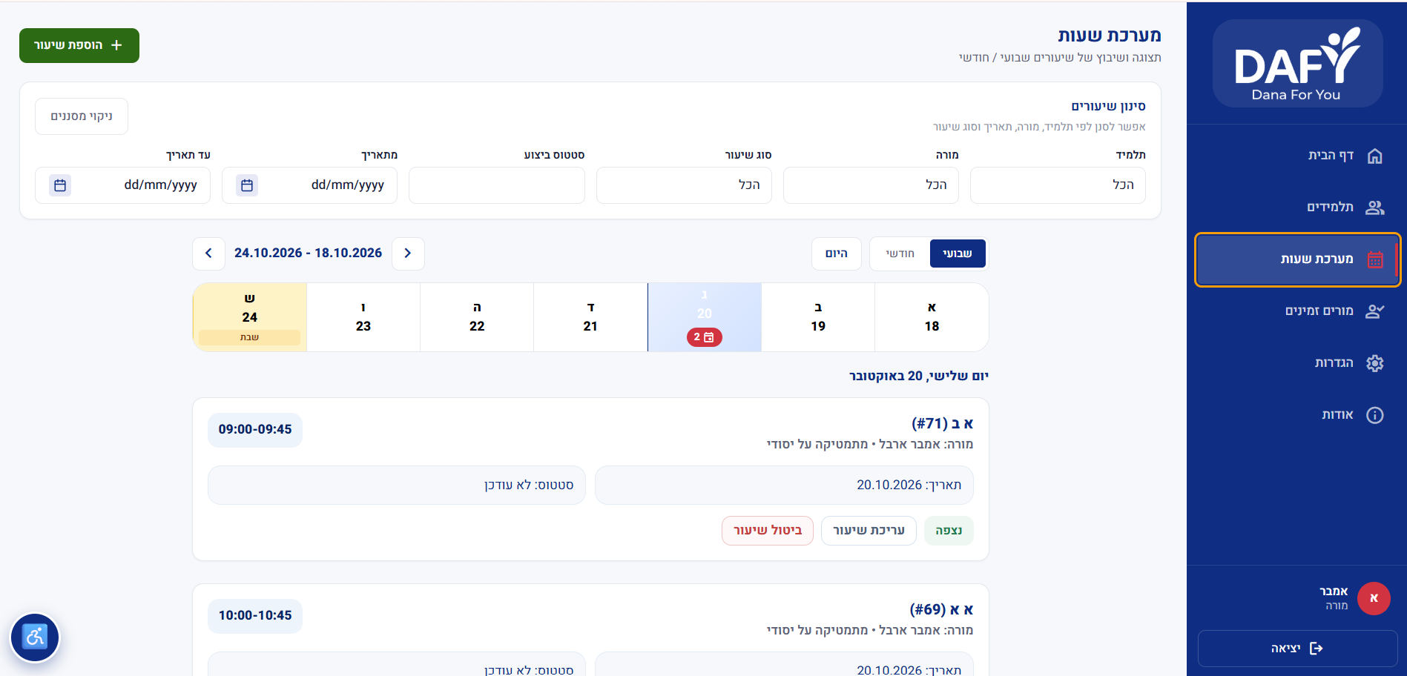
Task: Select day ה 22 in week strip
Action: [x=477, y=317]
